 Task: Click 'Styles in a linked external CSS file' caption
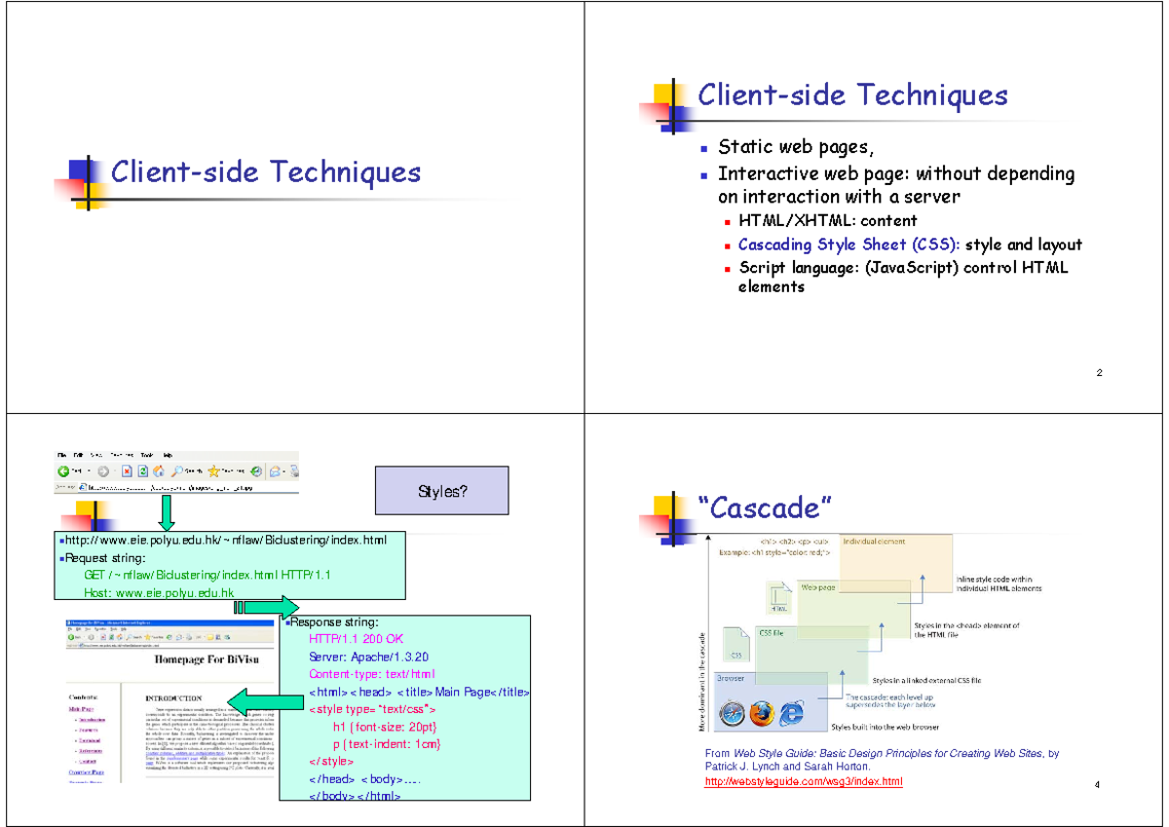tap(926, 680)
